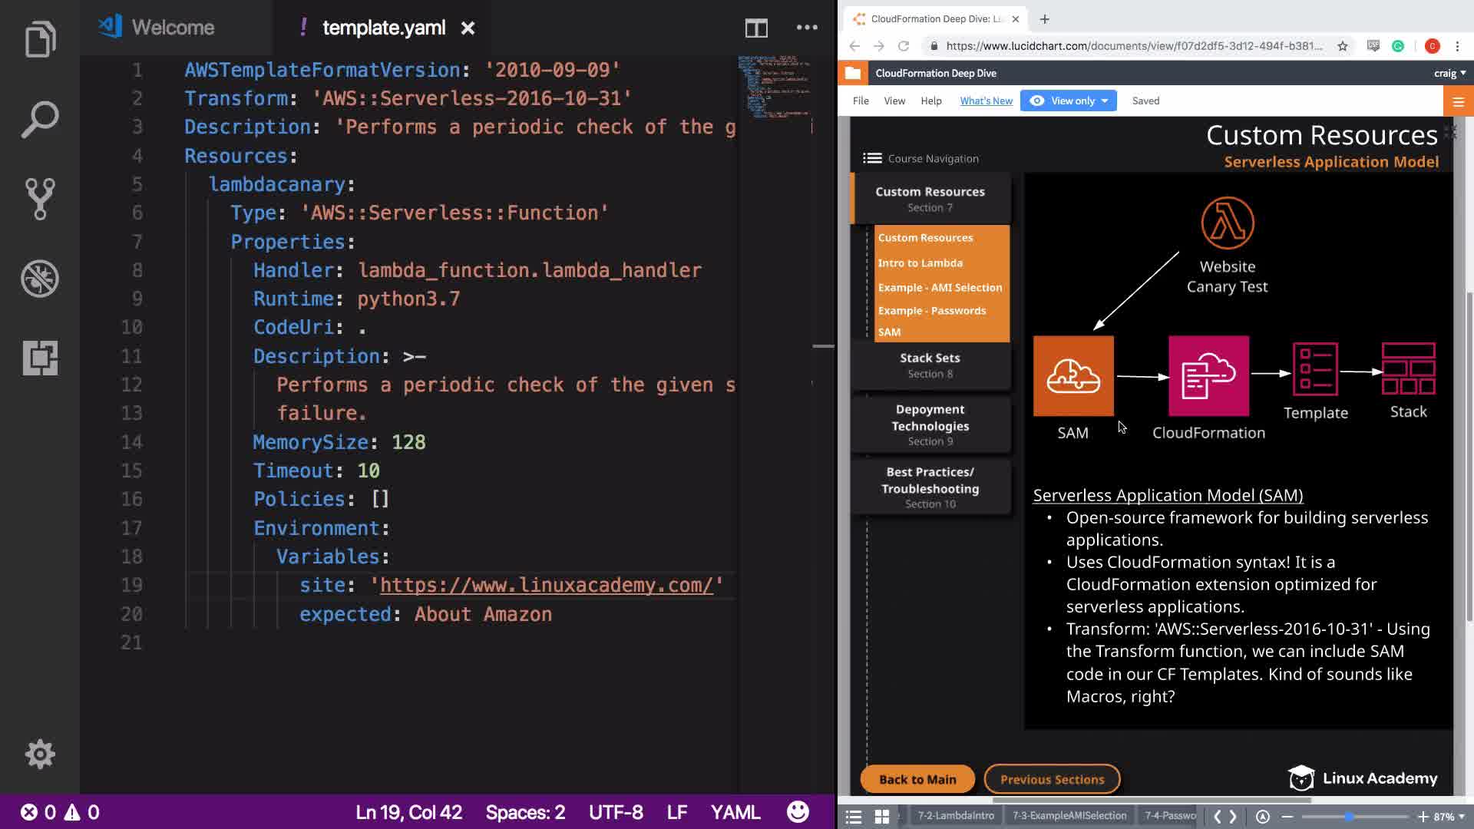Screen dimensions: 1474x829
Task: Click the zoom slider handle in Lucidchart
Action: coord(1349,817)
